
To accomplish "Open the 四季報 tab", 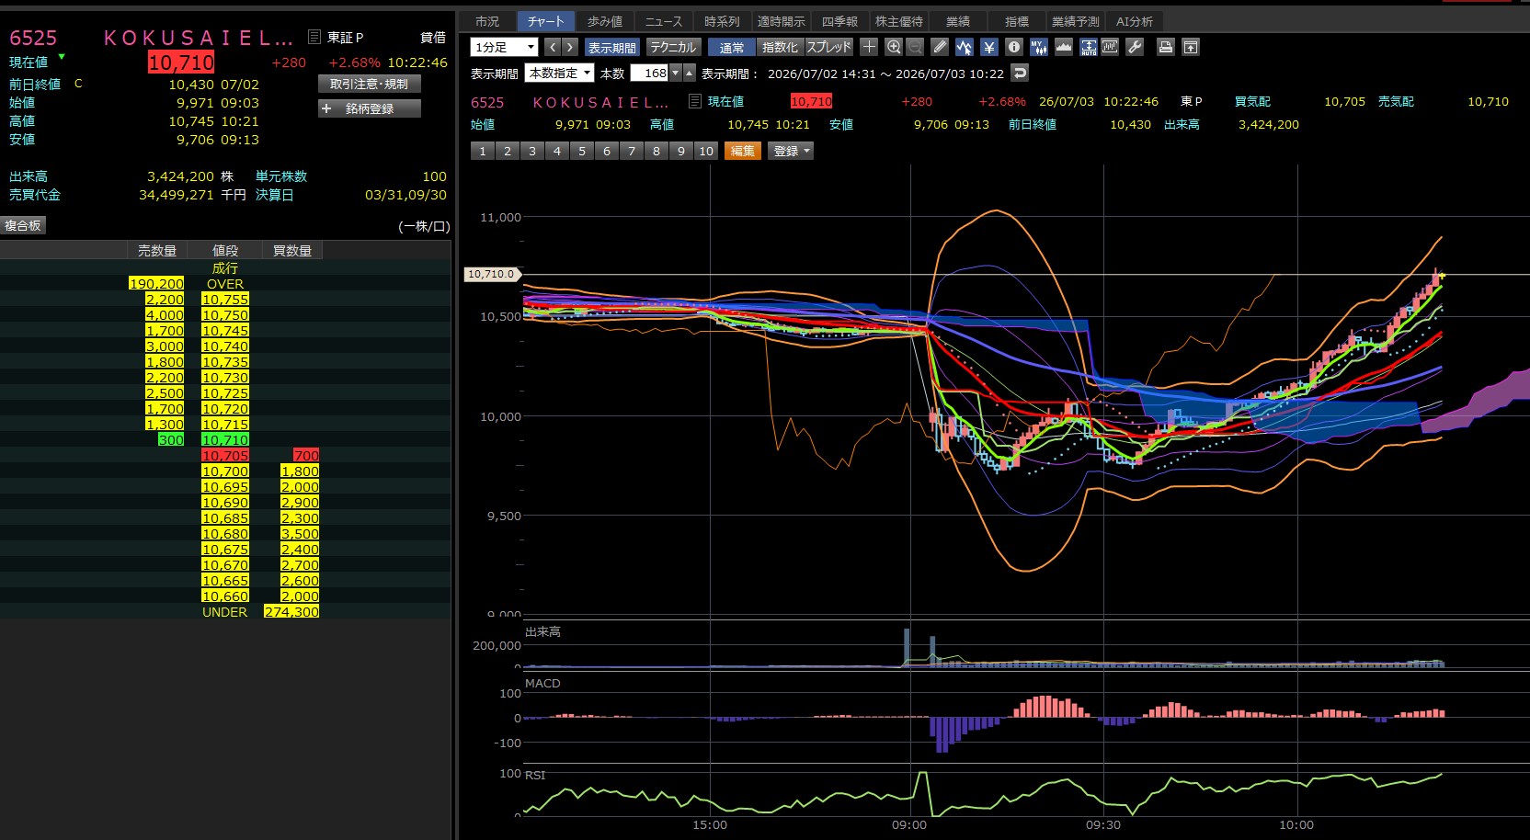I will coord(839,21).
